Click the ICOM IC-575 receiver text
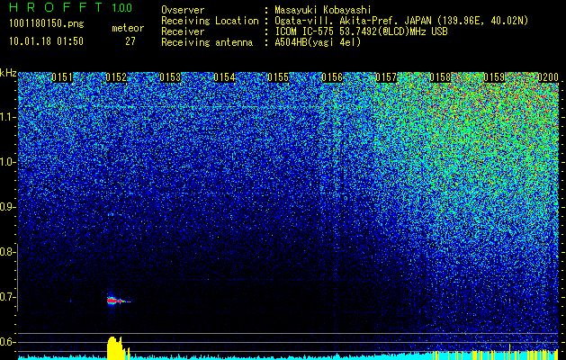The height and width of the screenshot is (360, 566). [x=361, y=31]
